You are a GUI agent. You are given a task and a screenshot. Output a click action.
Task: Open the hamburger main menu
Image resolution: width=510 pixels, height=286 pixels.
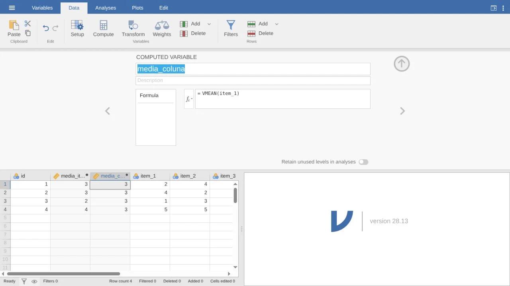pyautogui.click(x=12, y=8)
